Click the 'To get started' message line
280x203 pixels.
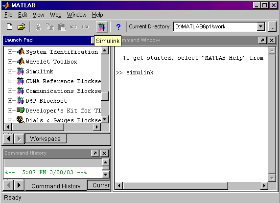point(195,58)
